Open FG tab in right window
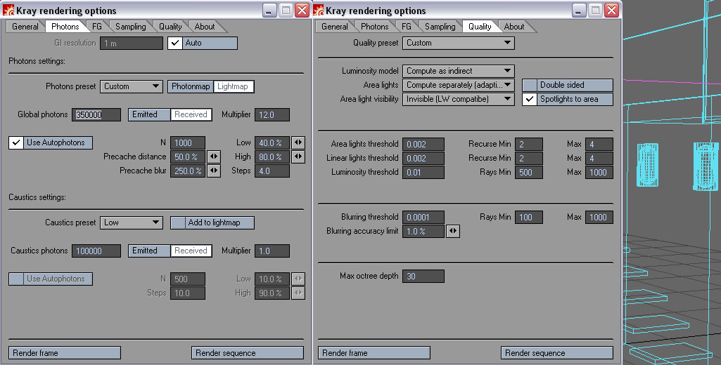The height and width of the screenshot is (365, 721). click(406, 27)
